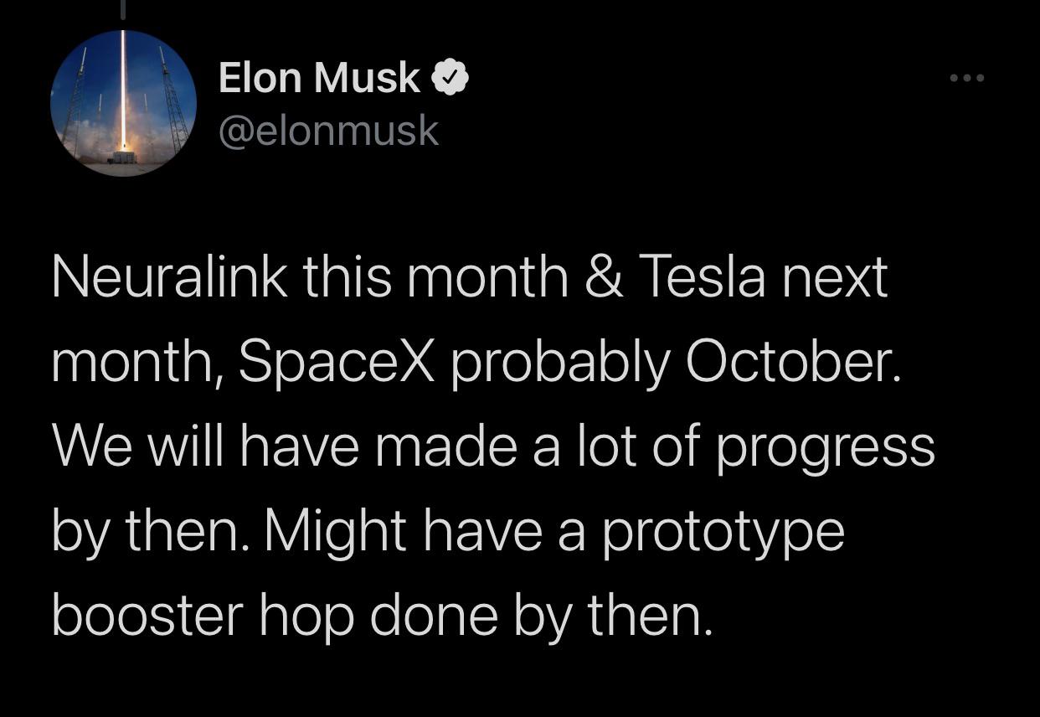1040x717 pixels.
Task: Click the word progress in the tweet
Action: [825, 448]
